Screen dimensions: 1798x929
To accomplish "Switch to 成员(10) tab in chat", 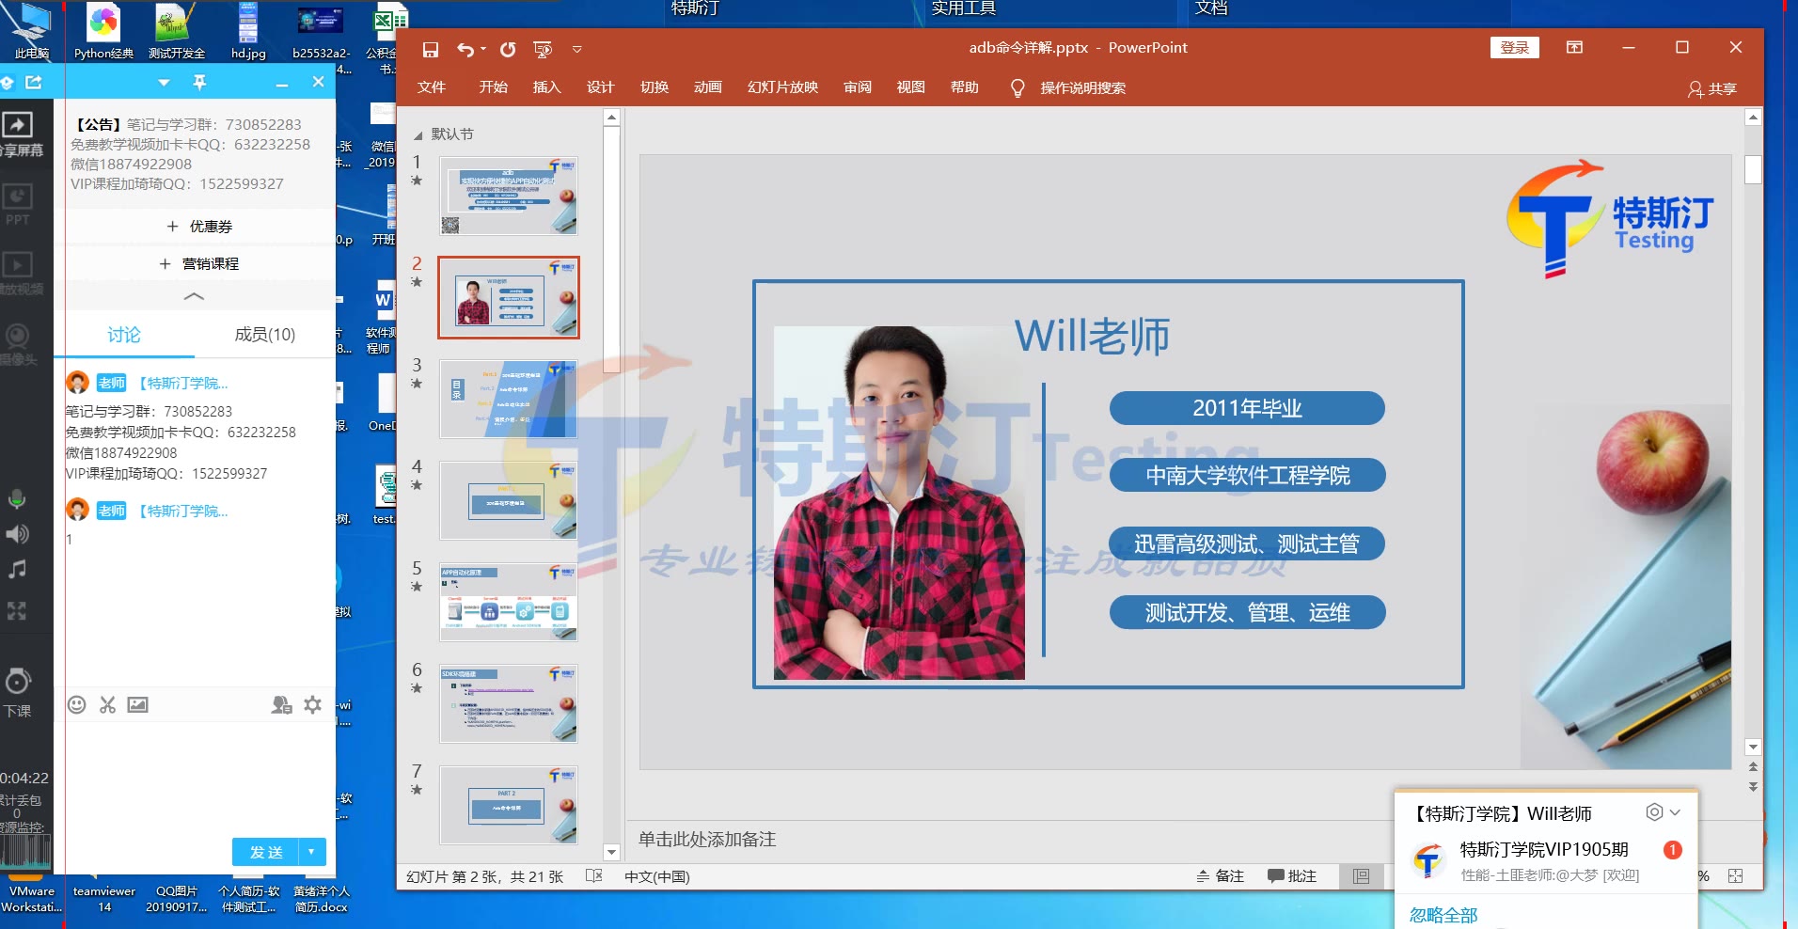I will (264, 335).
